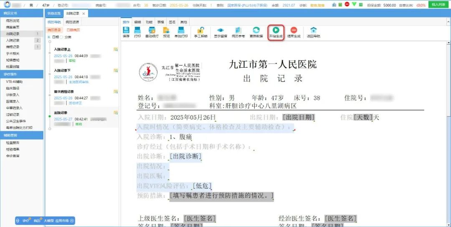The height and width of the screenshot is (227, 451).
Task: Open the 表格 ribbon tab
Action: point(160,22)
